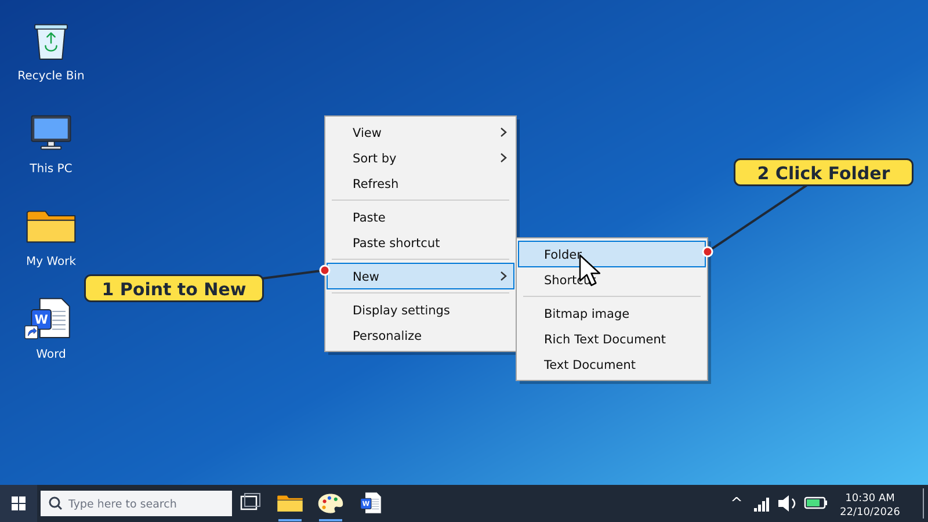Screen dimensions: 928x522
Task: Click Folder in the New submenu
Action: [612, 254]
